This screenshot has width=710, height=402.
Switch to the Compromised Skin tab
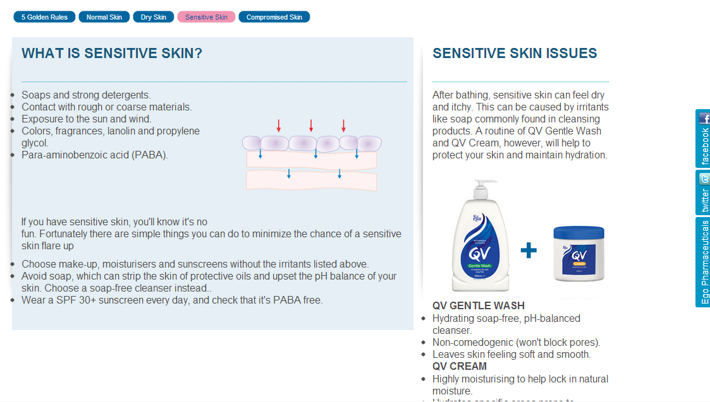pos(274,16)
